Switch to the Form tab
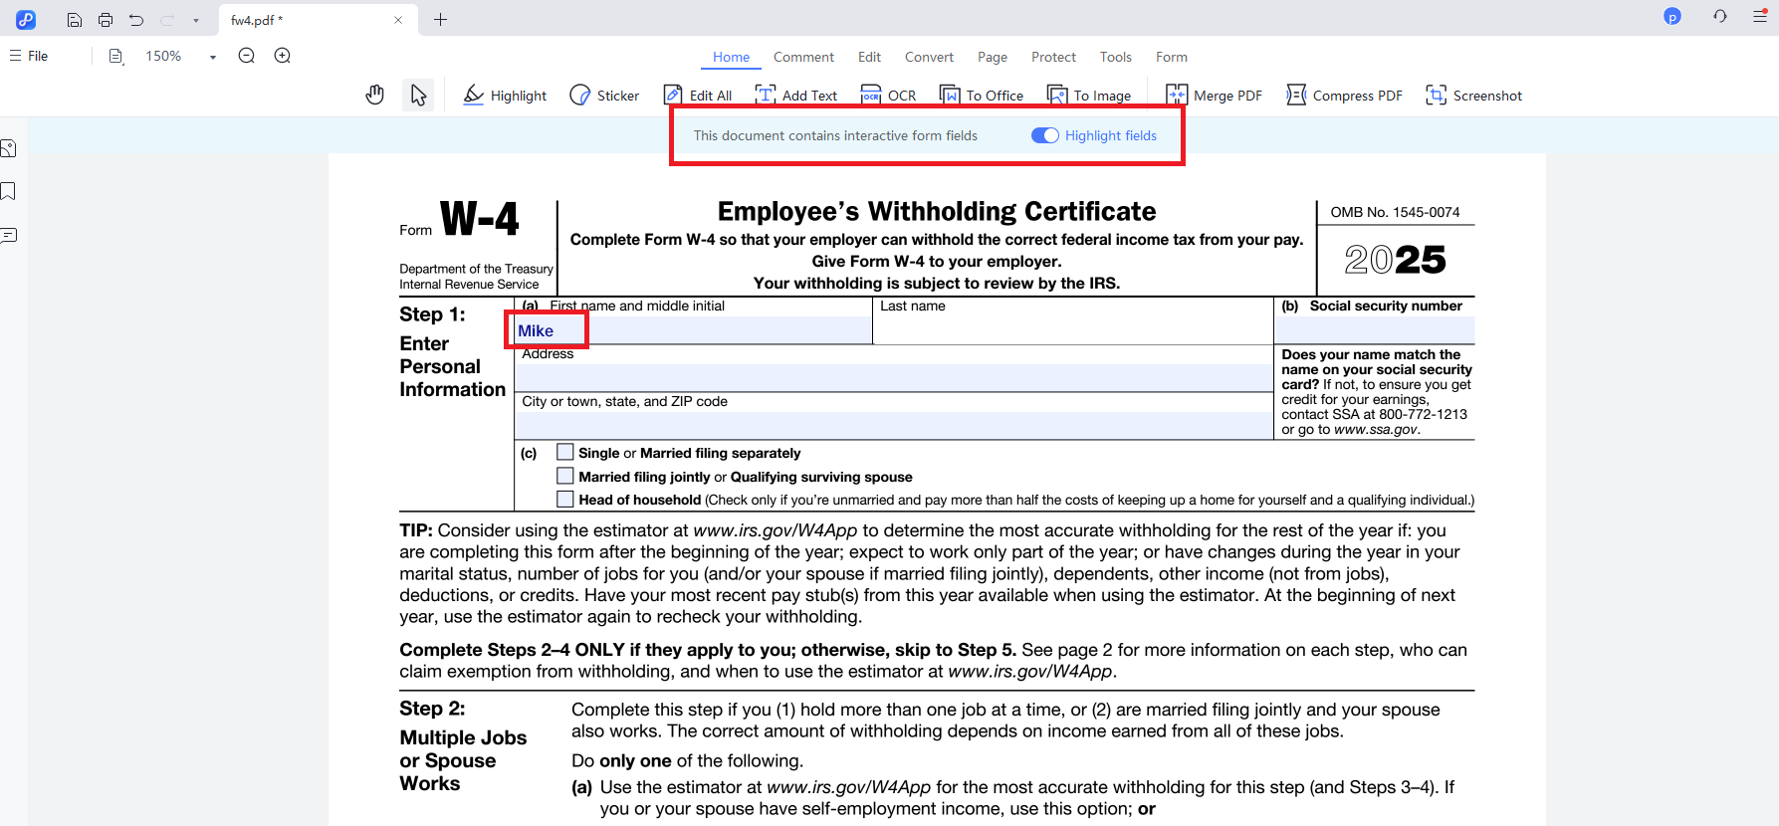The image size is (1779, 826). click(1171, 57)
